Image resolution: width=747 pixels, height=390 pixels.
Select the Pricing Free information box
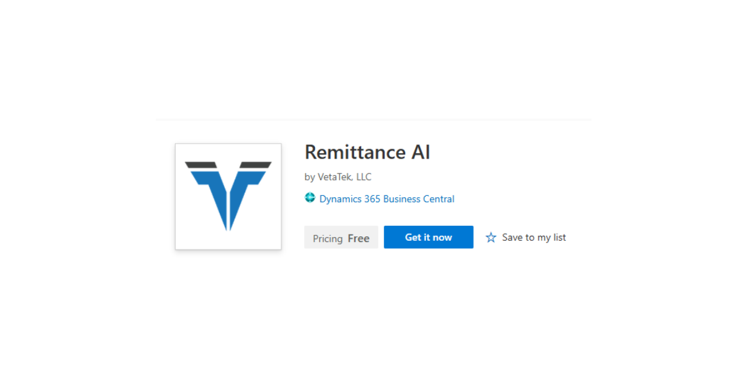pos(341,237)
